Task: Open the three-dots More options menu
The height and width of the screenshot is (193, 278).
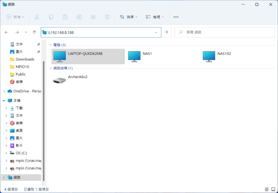Action: coord(176,17)
